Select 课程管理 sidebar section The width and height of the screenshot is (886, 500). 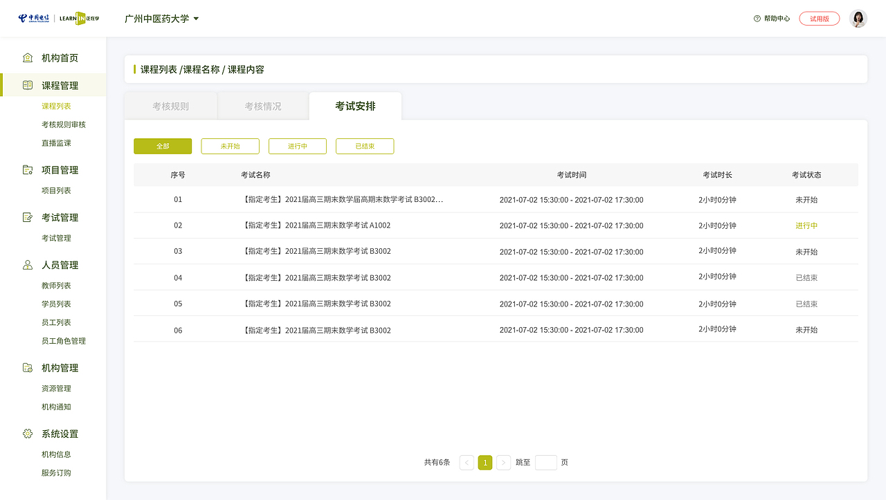[x=60, y=86]
